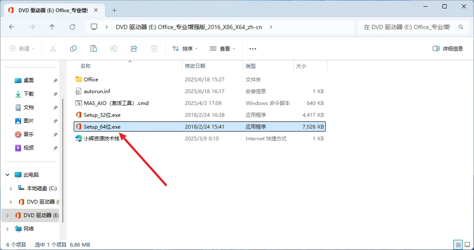
Task: Switch to large thumbnails view icon in status bar
Action: point(467,245)
